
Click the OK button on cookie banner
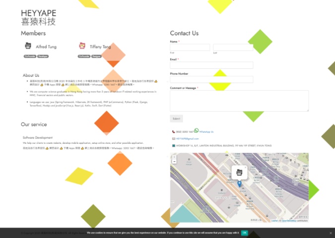click(244, 233)
